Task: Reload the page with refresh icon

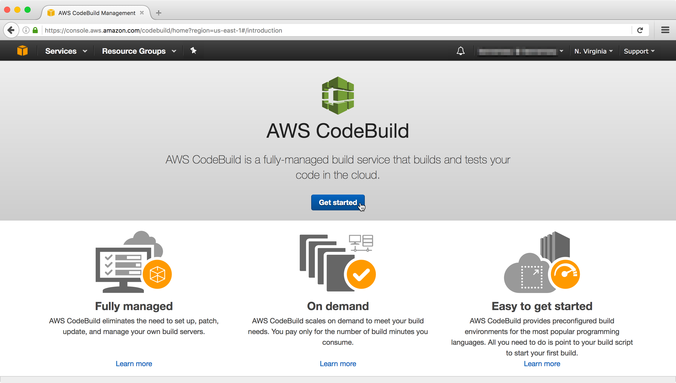Action: click(640, 30)
